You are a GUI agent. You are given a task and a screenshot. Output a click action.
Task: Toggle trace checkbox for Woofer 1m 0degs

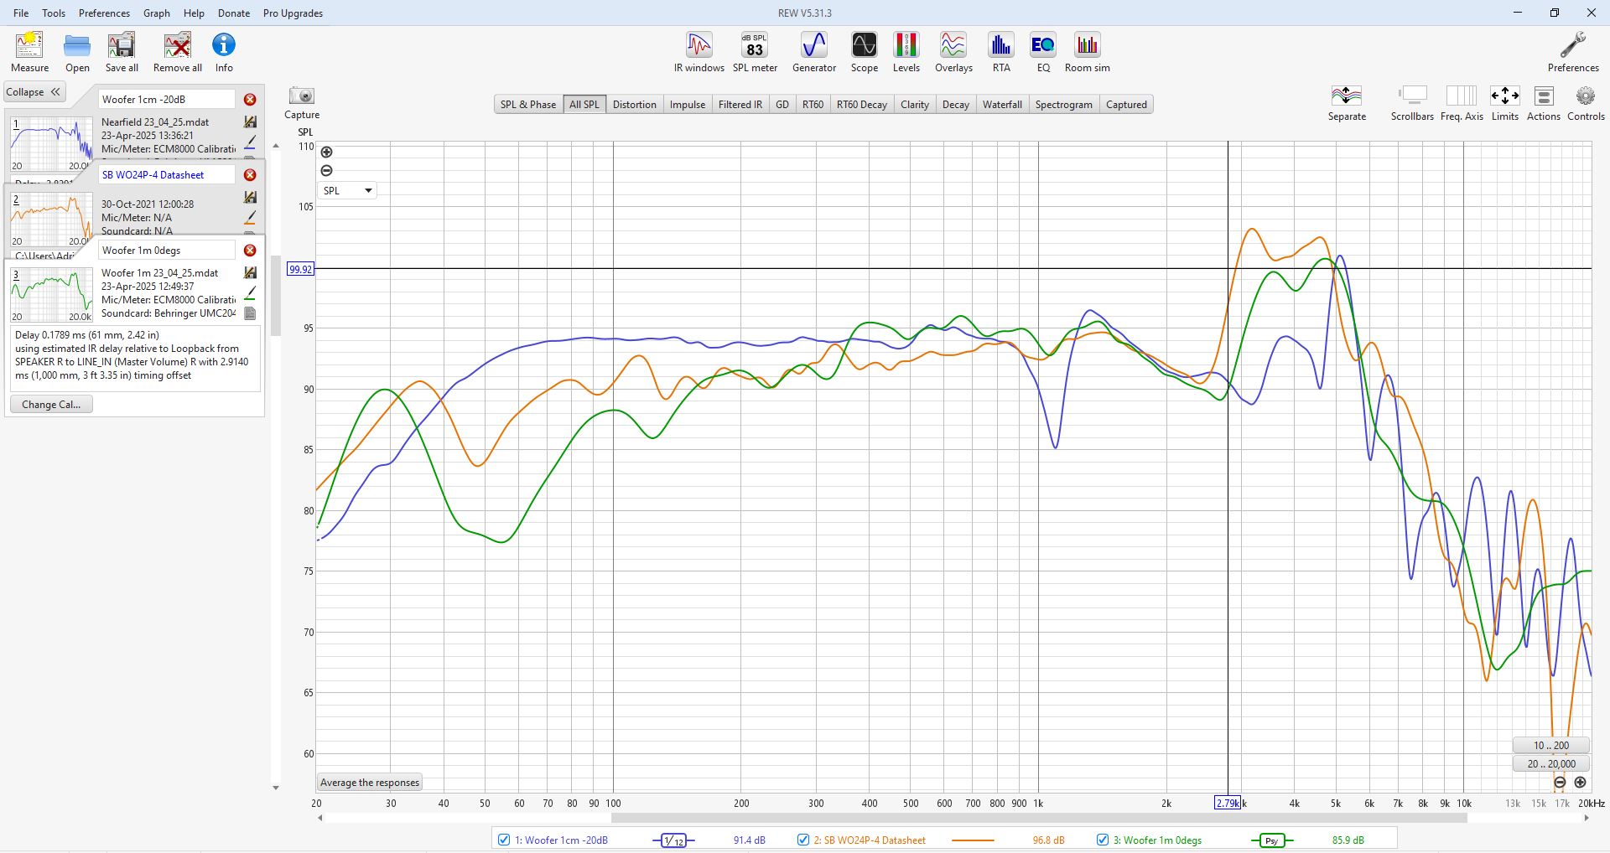(1103, 840)
